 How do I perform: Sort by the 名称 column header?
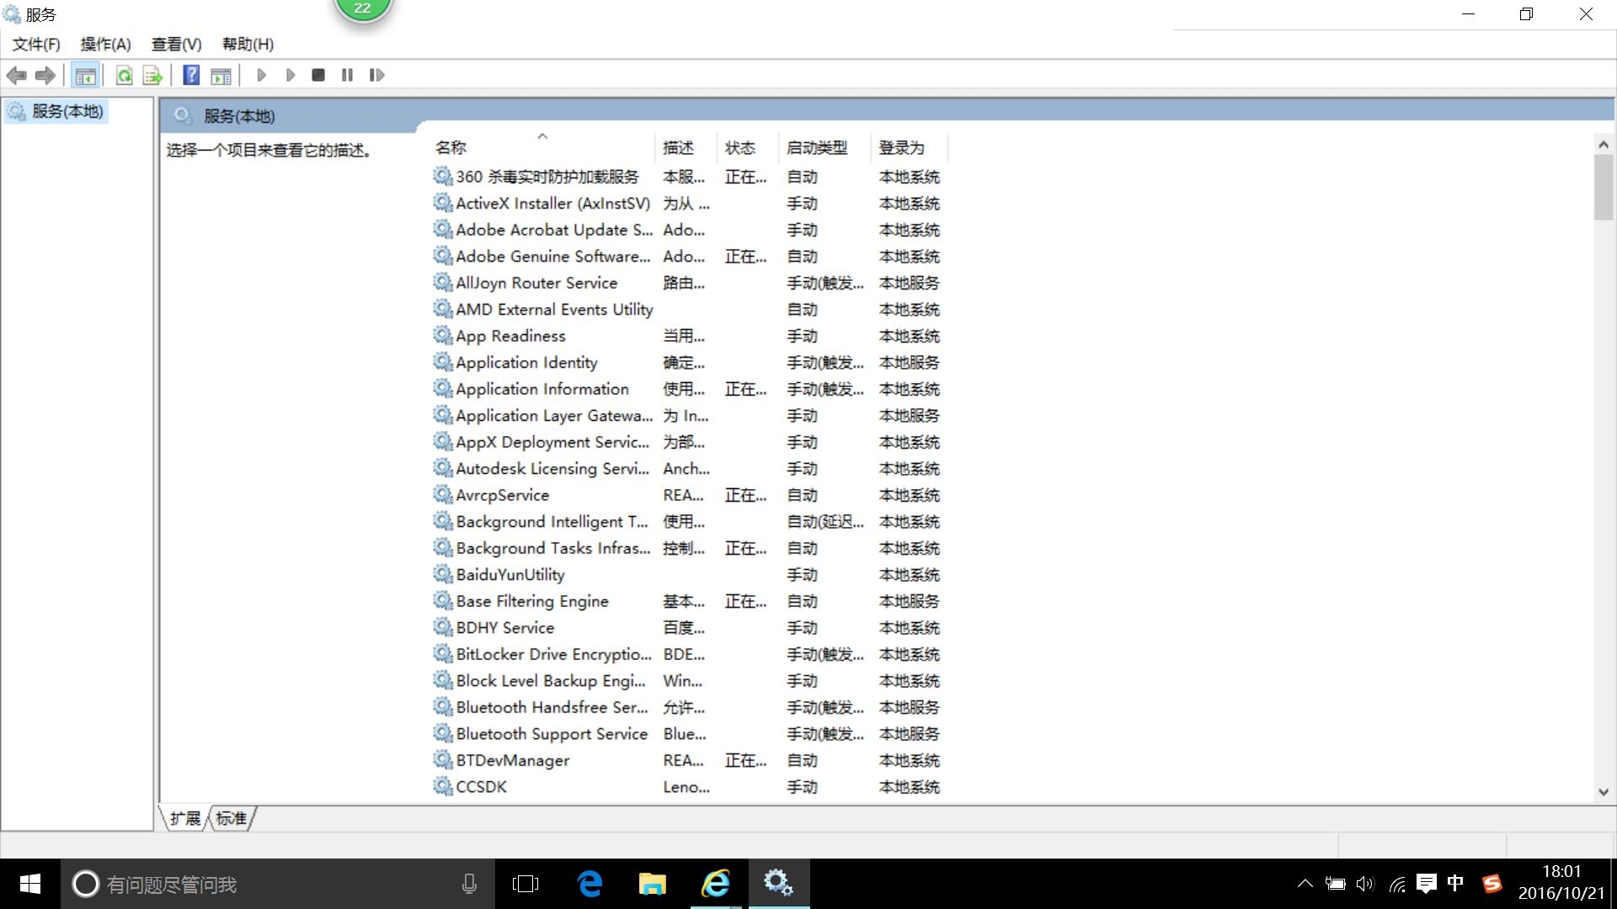pos(543,147)
